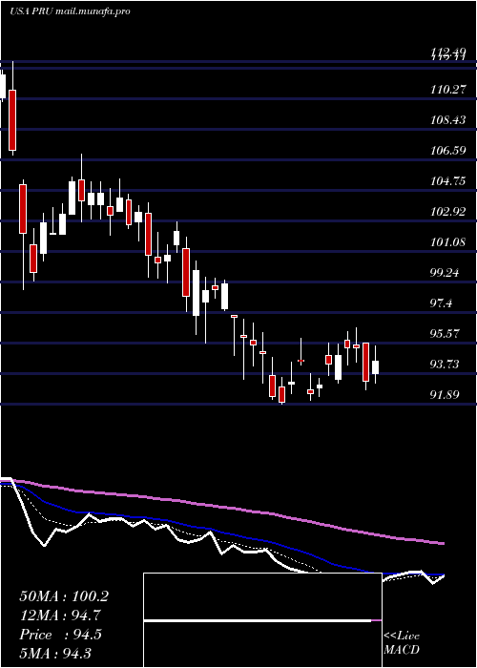The height and width of the screenshot is (668, 477).
Task: Select the 95.57 price axis label
Action: coord(445,334)
